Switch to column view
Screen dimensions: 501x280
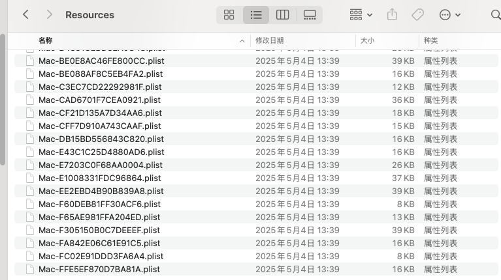pyautogui.click(x=282, y=15)
